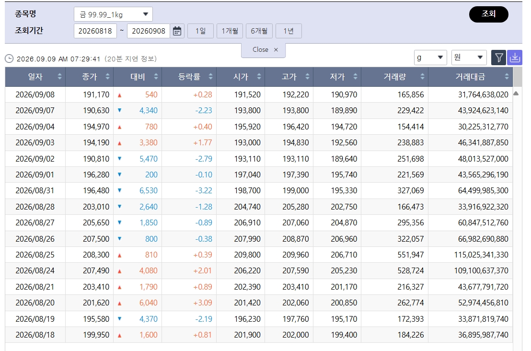Screen dimensions: 531x351
Task: Sort by 저가 column arrows
Action: tap(355, 77)
